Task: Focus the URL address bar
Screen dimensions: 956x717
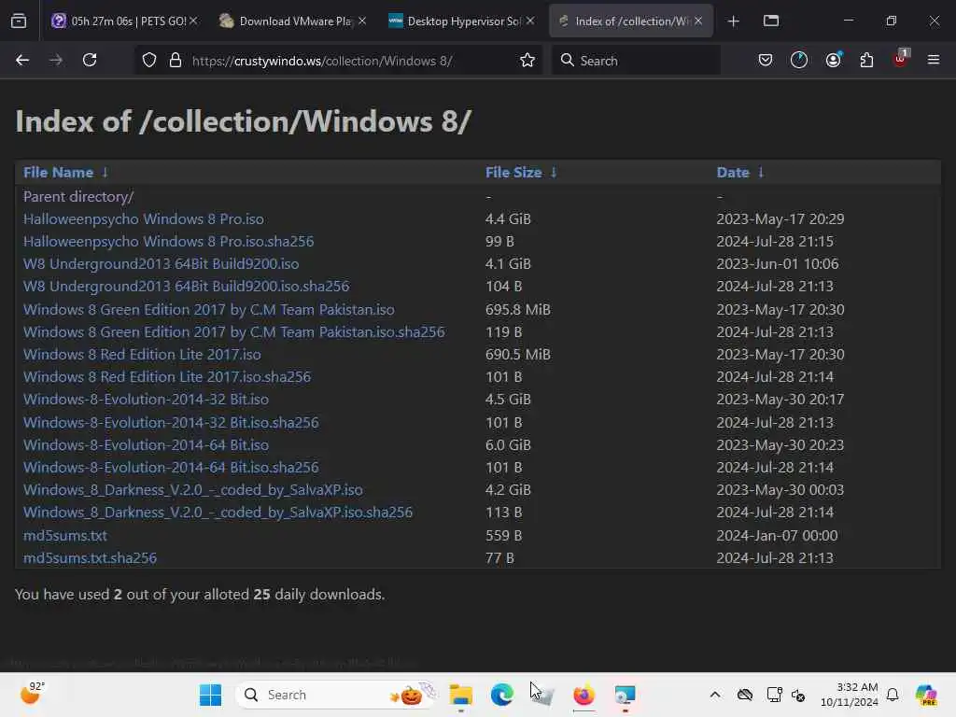Action: click(x=338, y=61)
